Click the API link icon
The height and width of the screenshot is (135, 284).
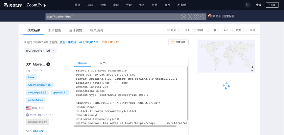pyautogui.click(x=222, y=30)
